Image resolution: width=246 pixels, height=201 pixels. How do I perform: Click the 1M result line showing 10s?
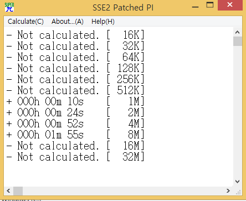pyautogui.click(x=75, y=101)
